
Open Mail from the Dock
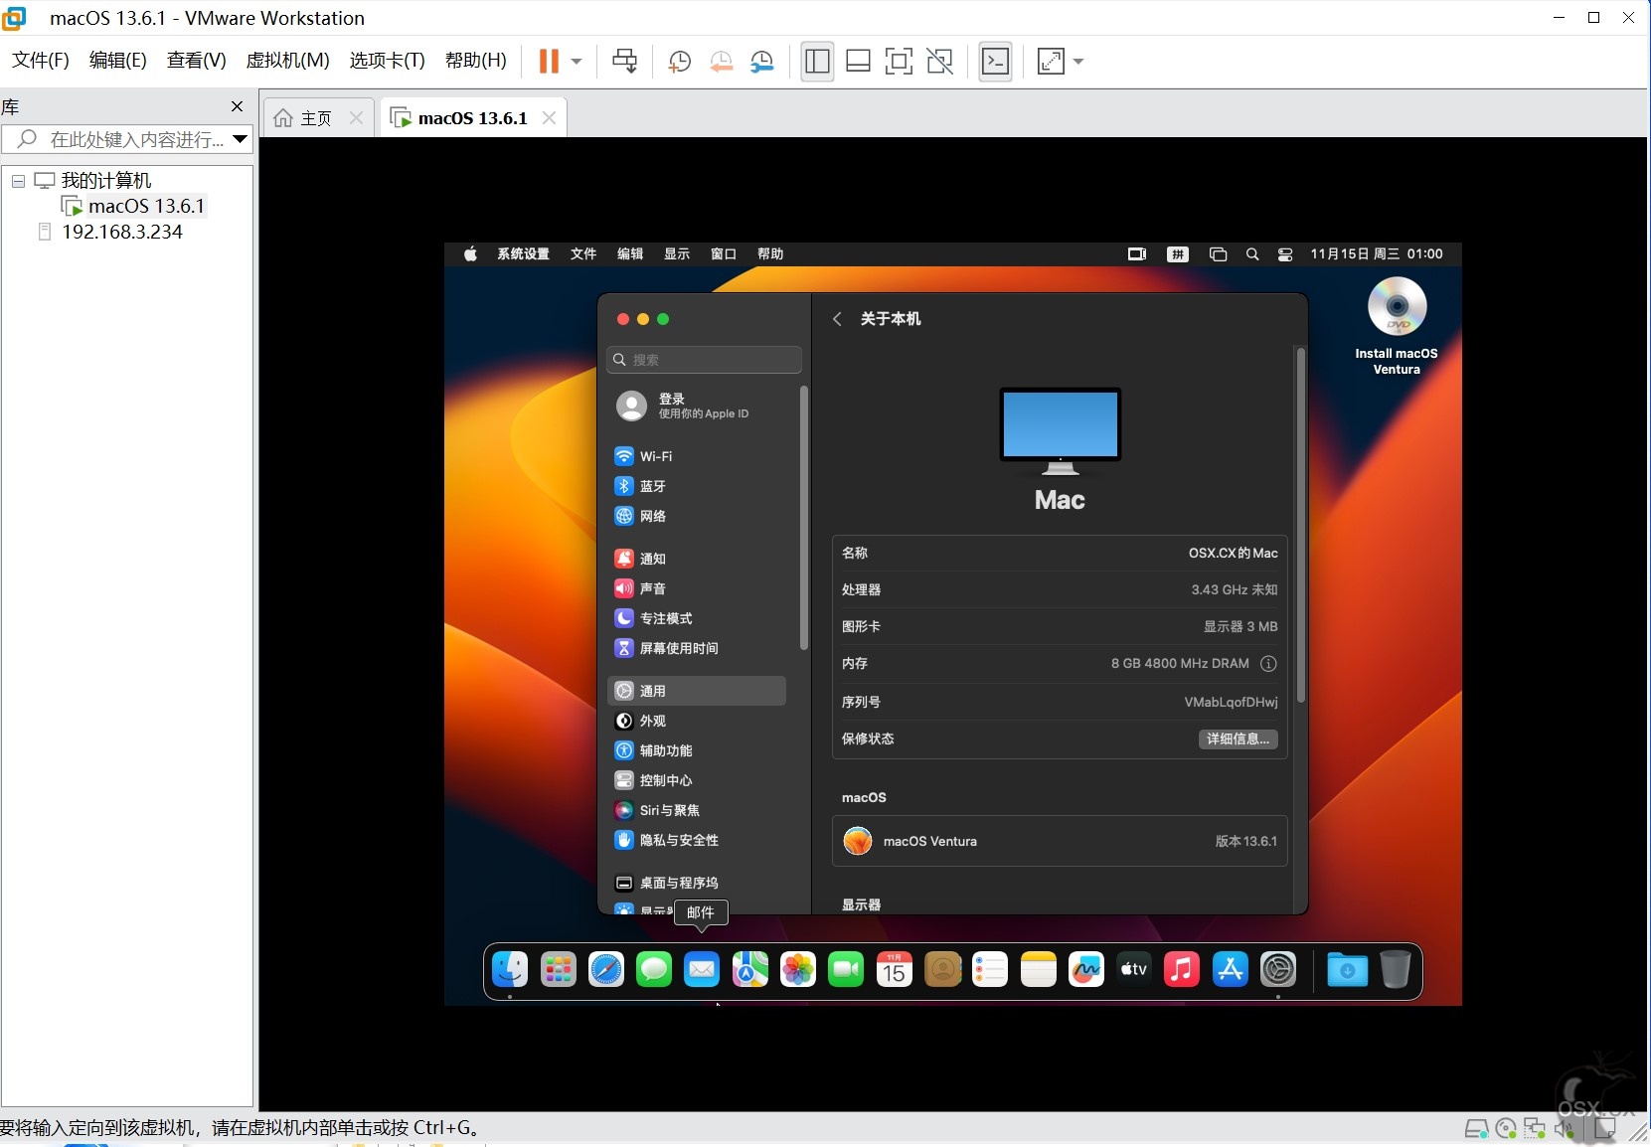coord(702,969)
